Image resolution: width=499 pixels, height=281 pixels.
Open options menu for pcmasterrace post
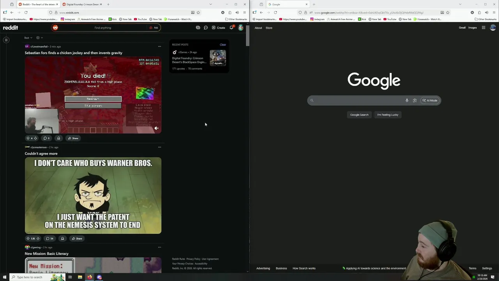point(159,147)
